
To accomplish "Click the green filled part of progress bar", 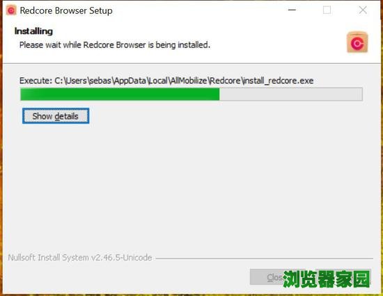I will [x=120, y=94].
